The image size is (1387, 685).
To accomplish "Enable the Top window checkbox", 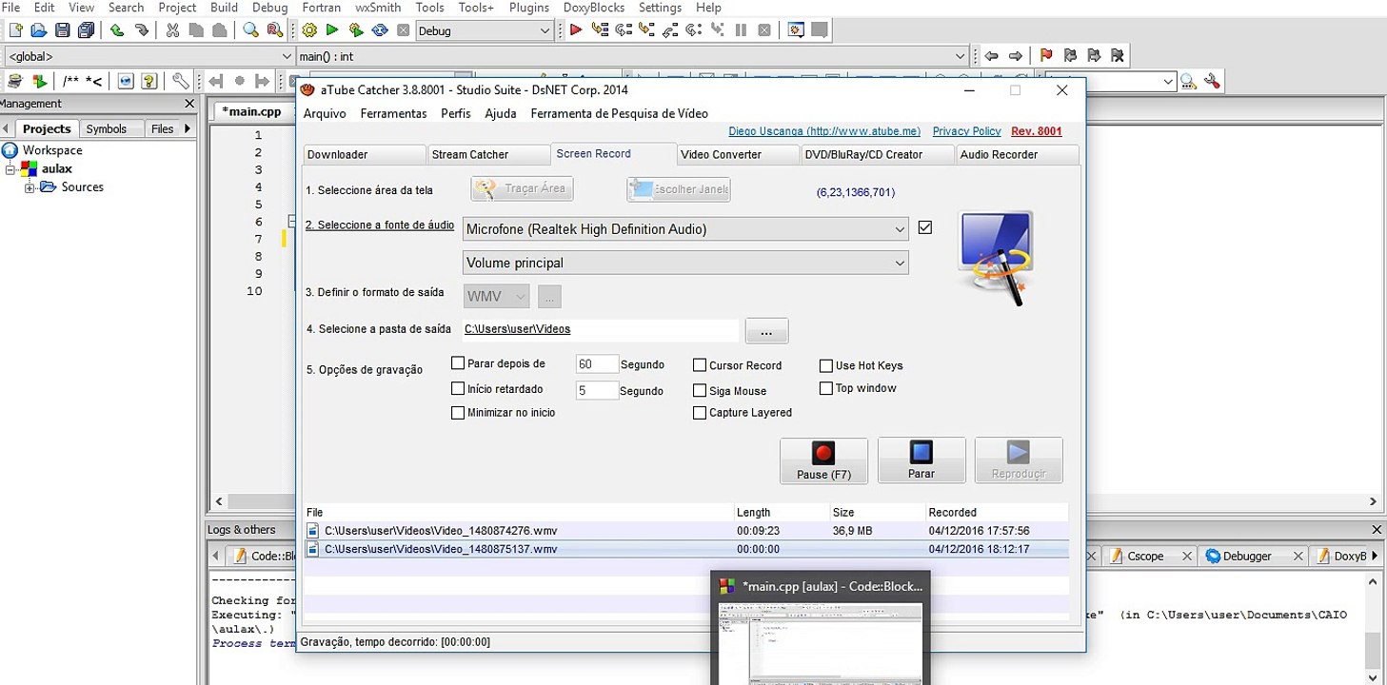I will [826, 388].
